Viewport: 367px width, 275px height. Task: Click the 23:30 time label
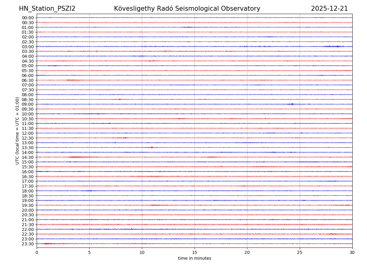click(28, 244)
